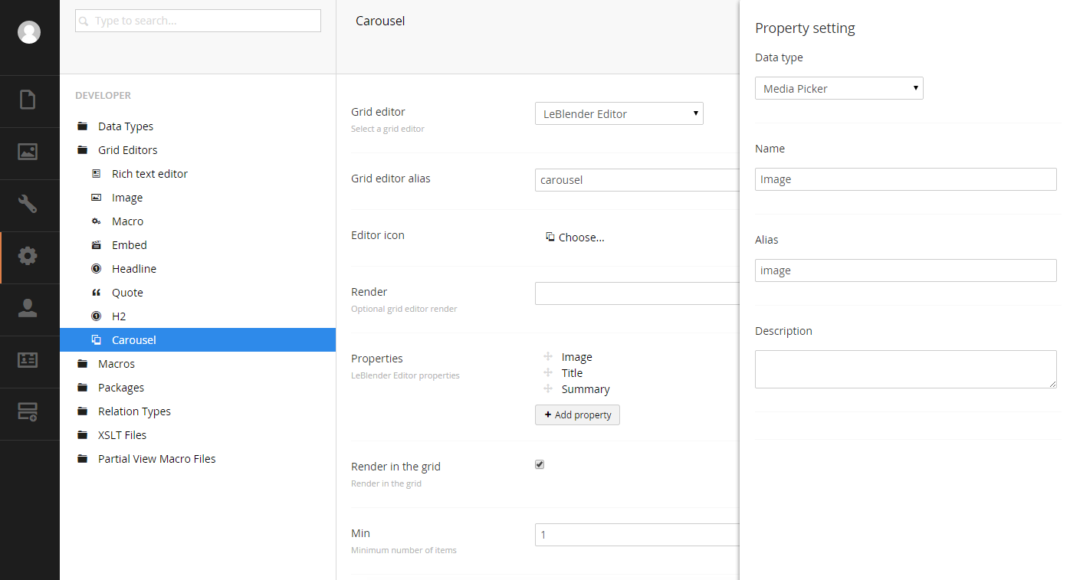Open the Title property

572,373
